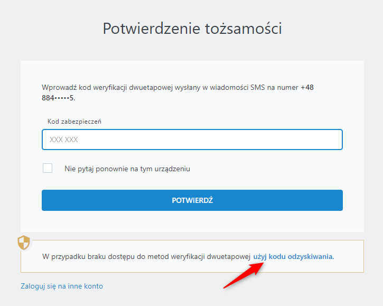
Task: Click the 'Wprowadź kod weryfikacji dwuetapowej' instruction text
Action: [107, 88]
